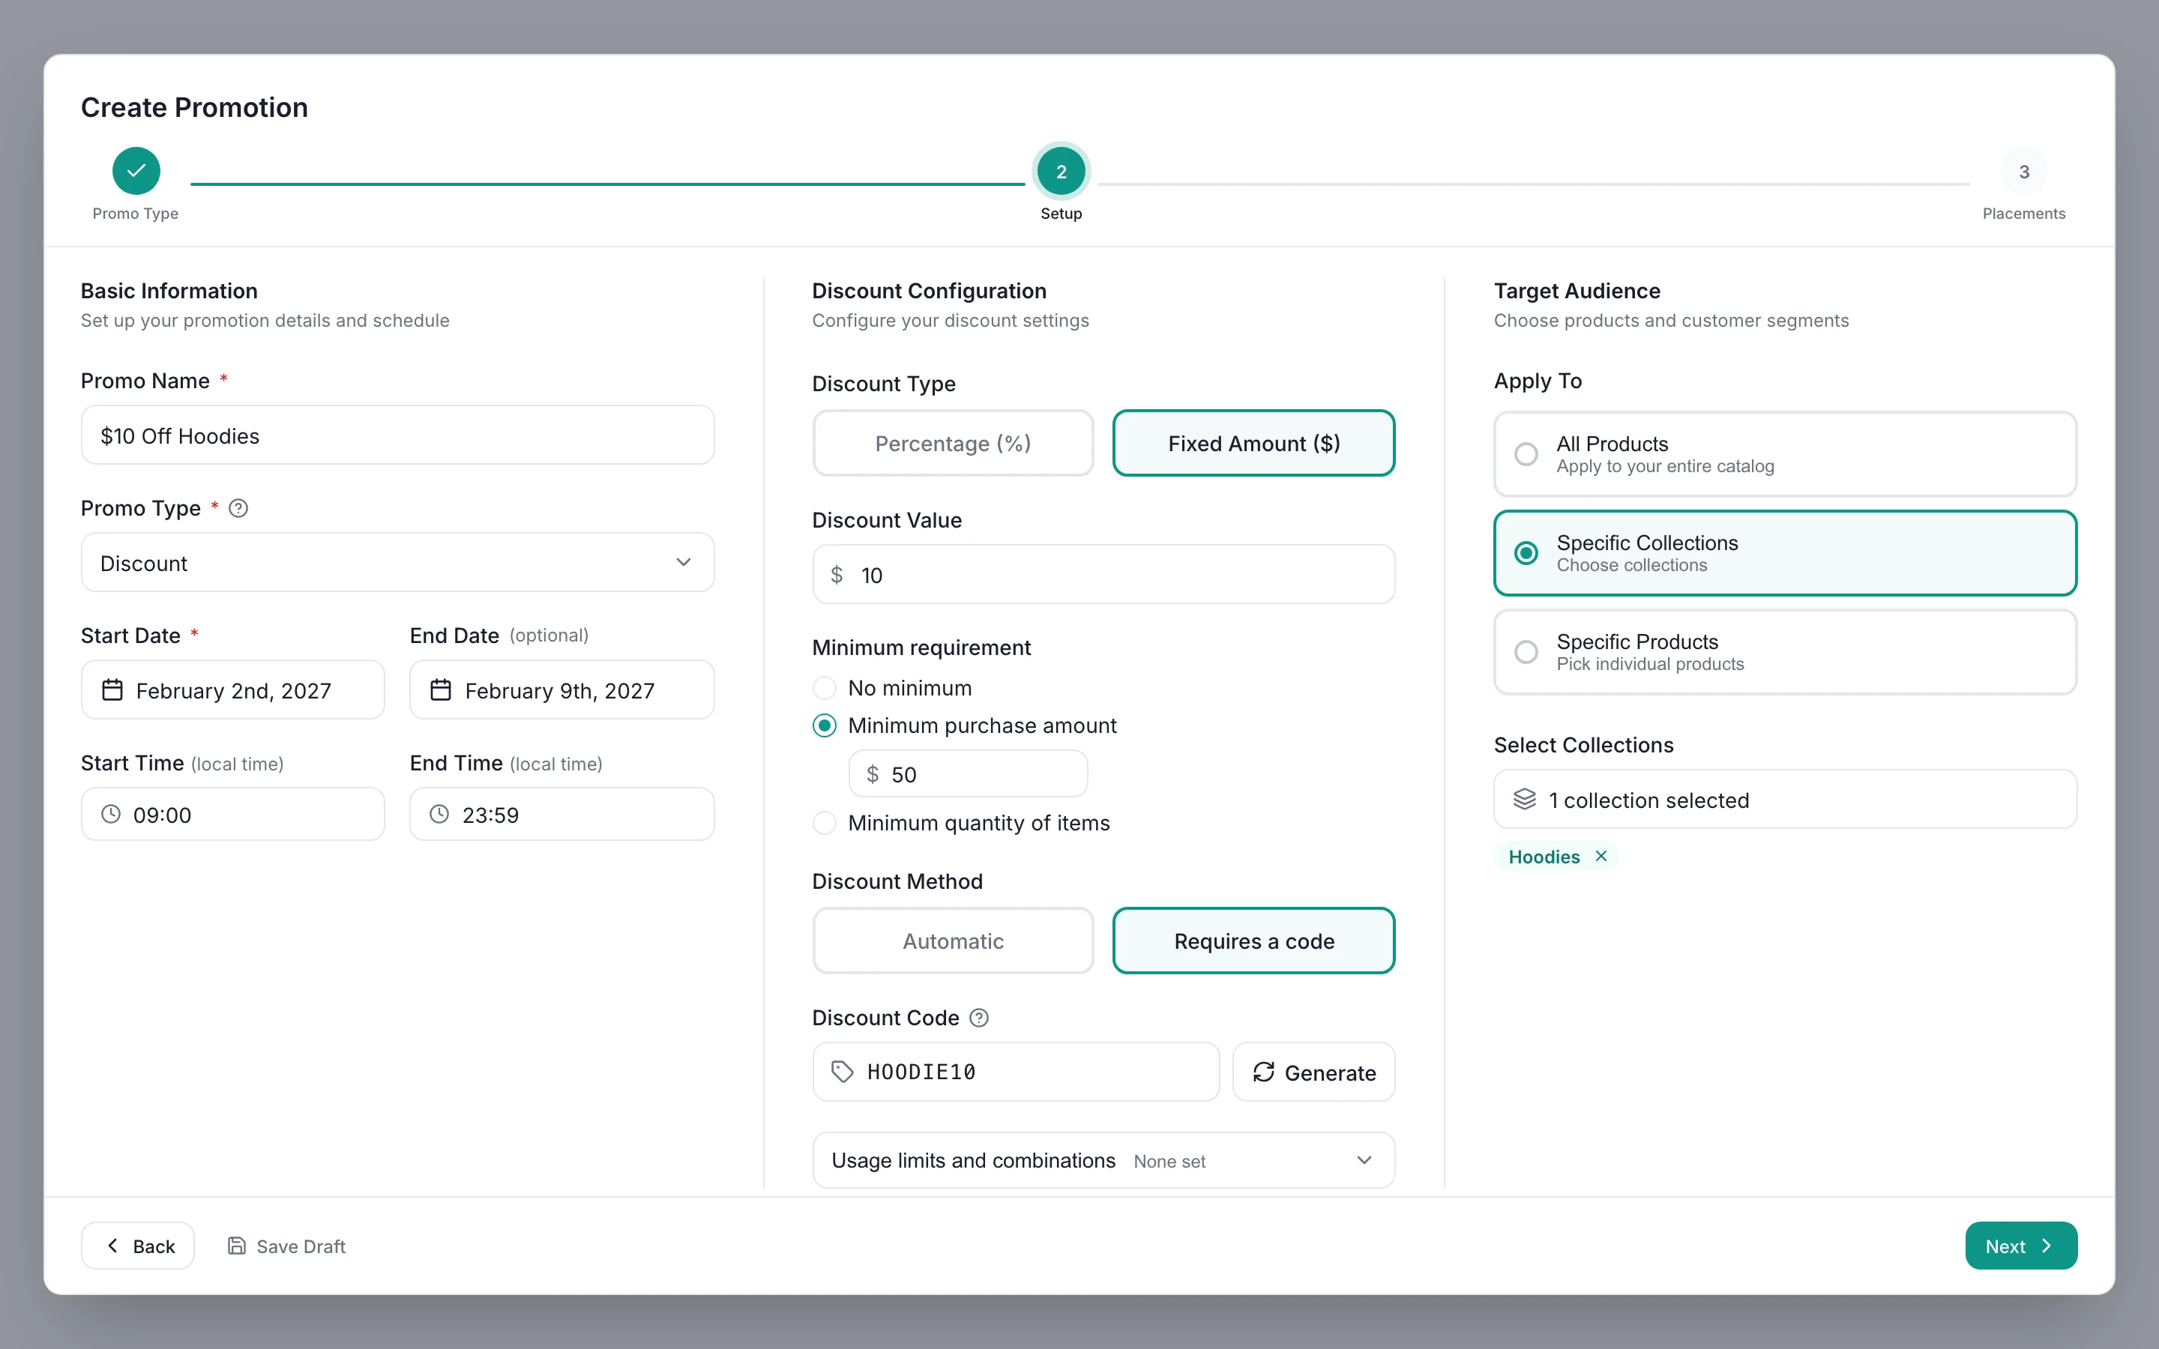Open the Promo Type Discount dropdown
This screenshot has width=2159, height=1349.
[398, 562]
